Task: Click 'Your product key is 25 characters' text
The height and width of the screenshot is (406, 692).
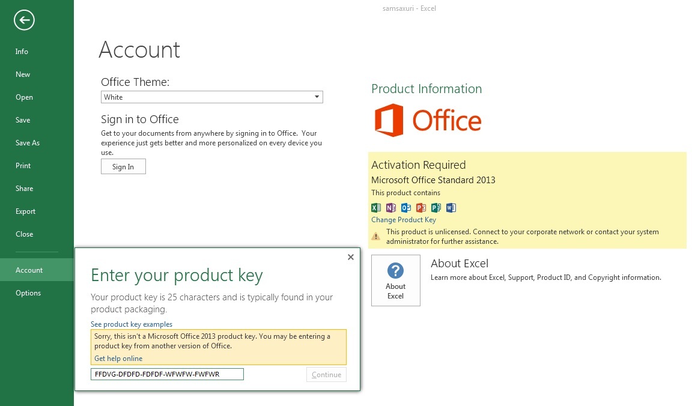Action: click(x=212, y=303)
